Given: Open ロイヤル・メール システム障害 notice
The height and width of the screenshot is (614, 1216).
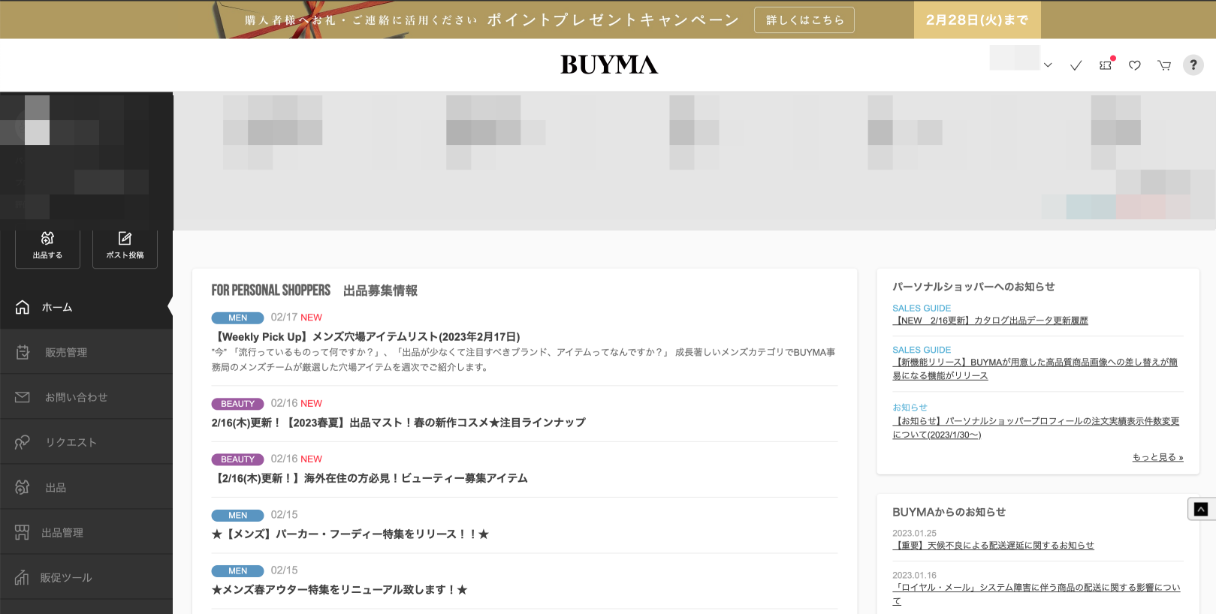Looking at the screenshot, I should (x=1036, y=594).
